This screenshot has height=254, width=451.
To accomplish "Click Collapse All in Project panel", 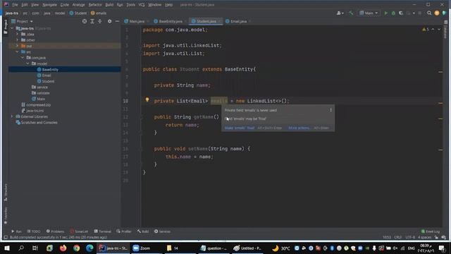I will [100, 21].
